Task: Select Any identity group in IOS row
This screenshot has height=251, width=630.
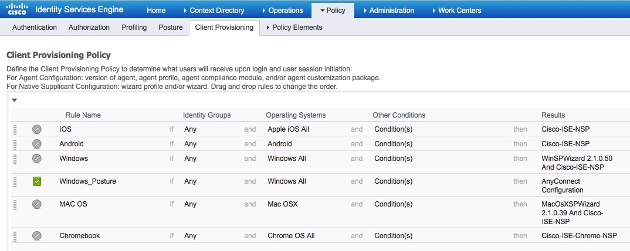Action: [x=191, y=129]
